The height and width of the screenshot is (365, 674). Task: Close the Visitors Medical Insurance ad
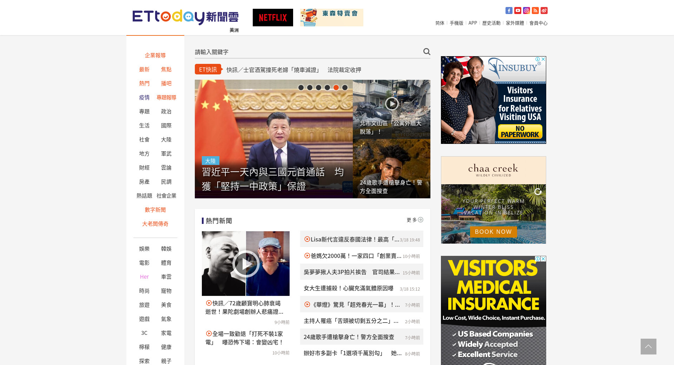click(x=543, y=259)
